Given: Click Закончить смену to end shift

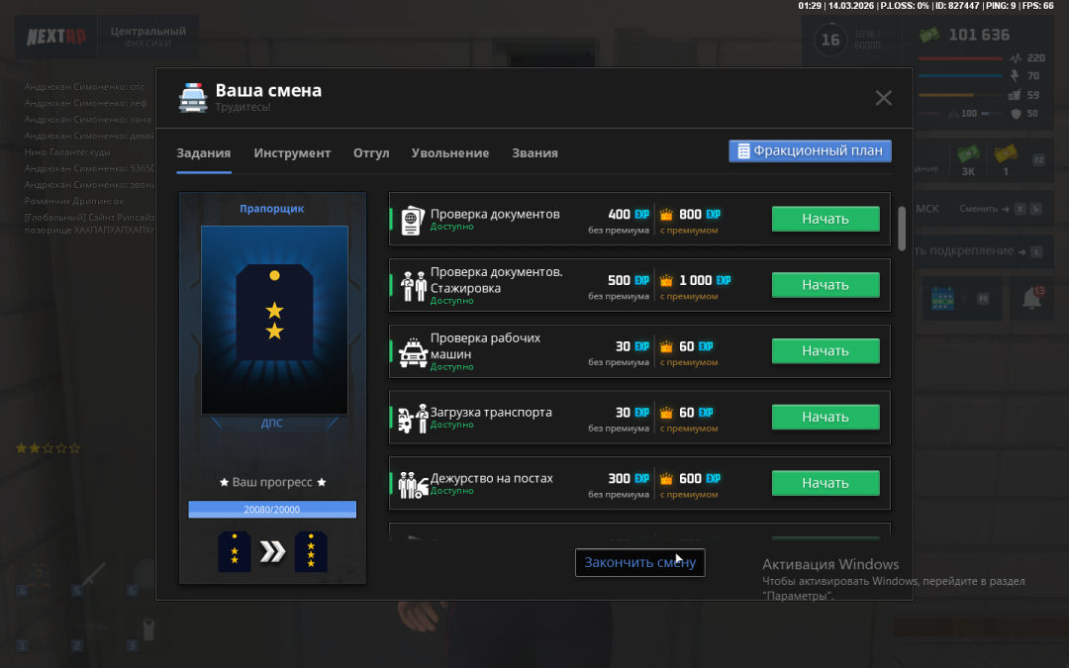Looking at the screenshot, I should tap(639, 562).
